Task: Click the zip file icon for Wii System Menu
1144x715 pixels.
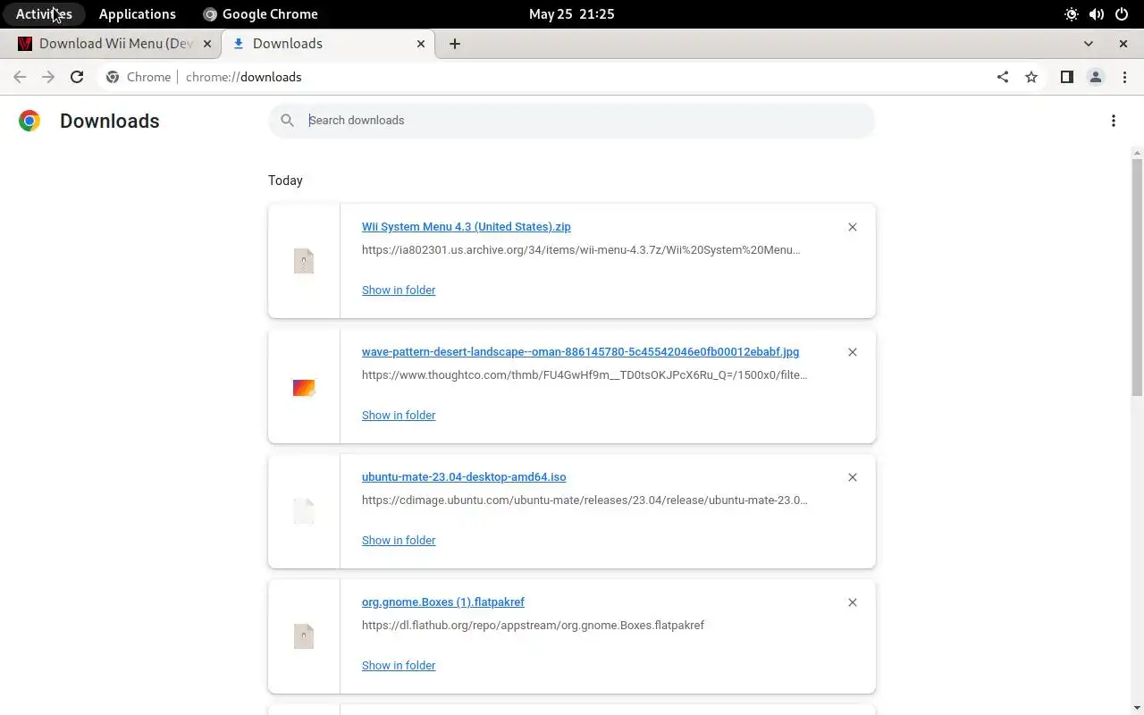Action: pos(304,261)
